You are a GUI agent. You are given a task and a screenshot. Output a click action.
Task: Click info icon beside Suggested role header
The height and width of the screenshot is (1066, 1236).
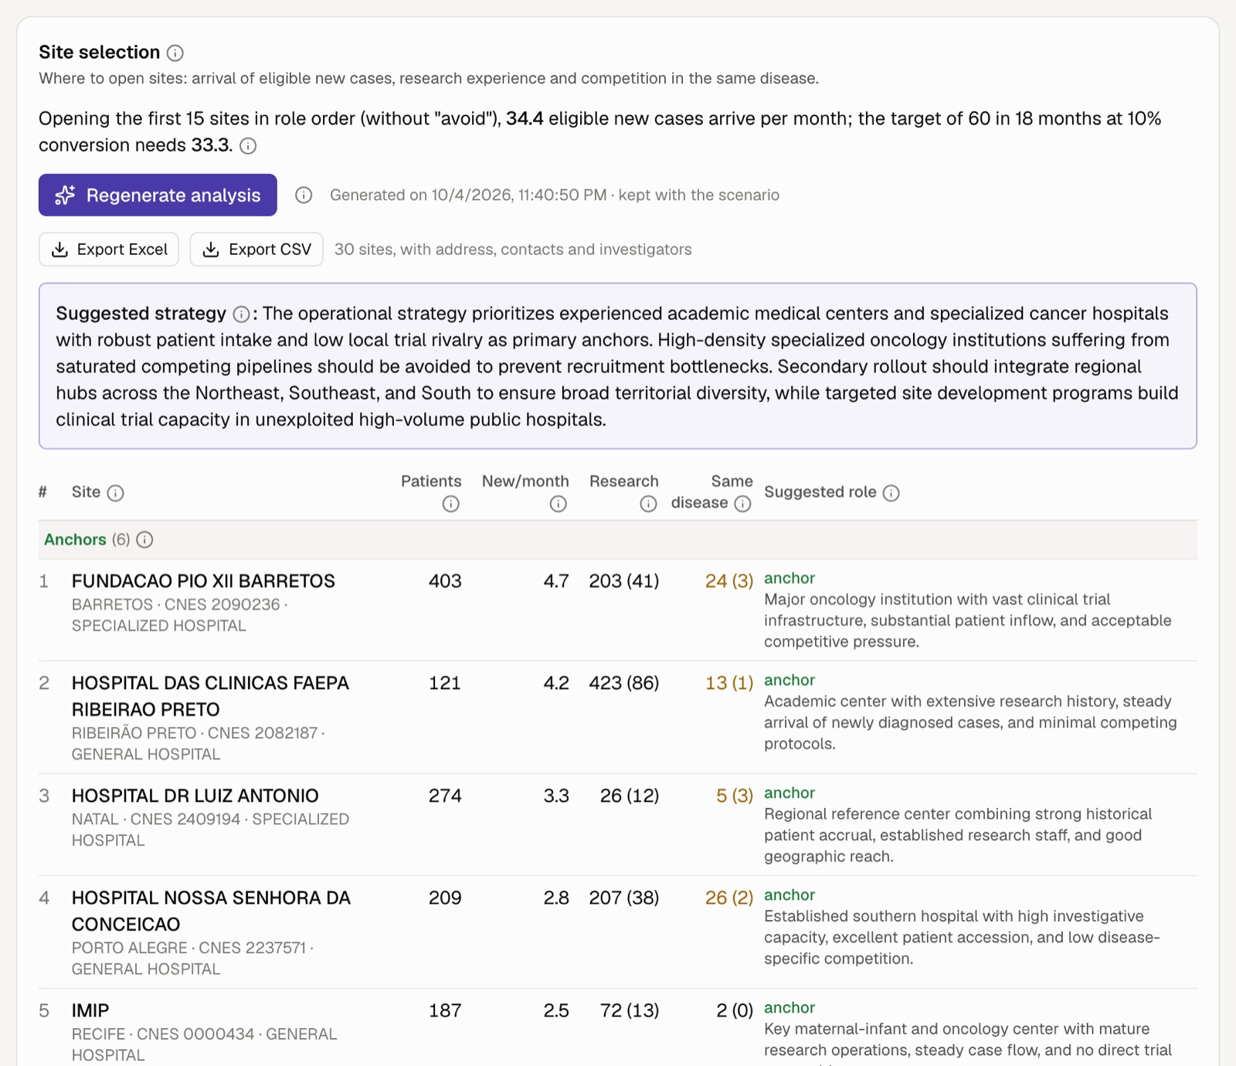coord(891,493)
